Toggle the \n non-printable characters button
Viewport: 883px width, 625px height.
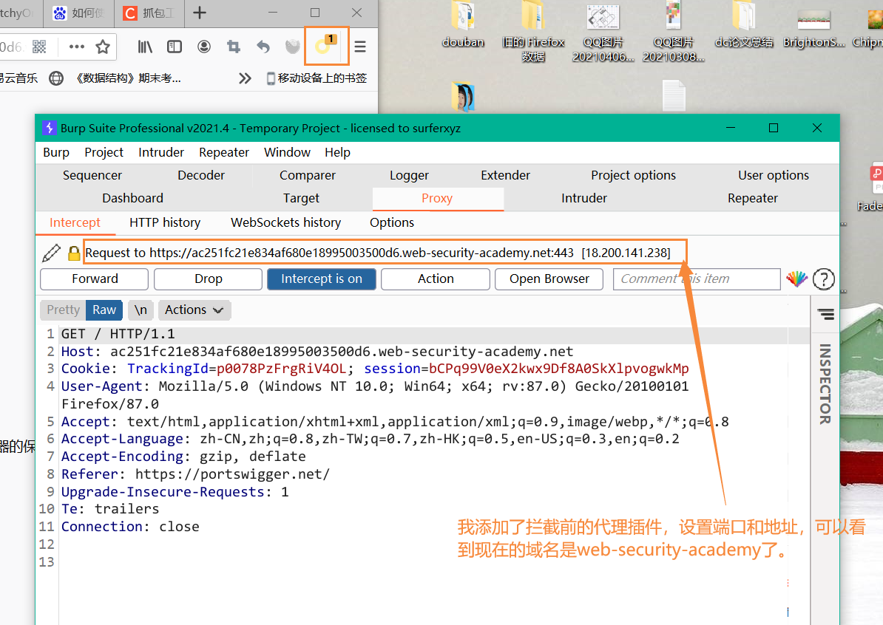[x=141, y=310]
